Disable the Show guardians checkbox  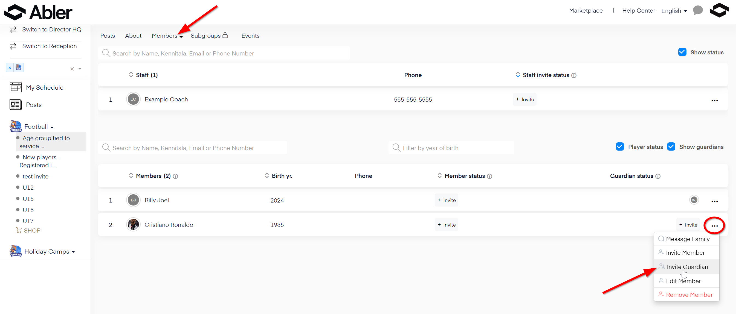[671, 147]
